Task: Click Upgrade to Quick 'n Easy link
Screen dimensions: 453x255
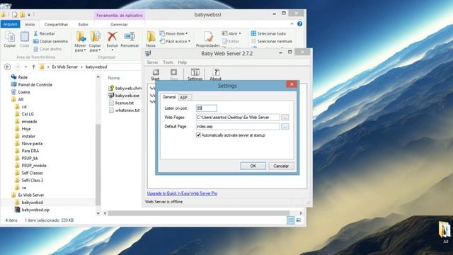Action: pyautogui.click(x=183, y=193)
